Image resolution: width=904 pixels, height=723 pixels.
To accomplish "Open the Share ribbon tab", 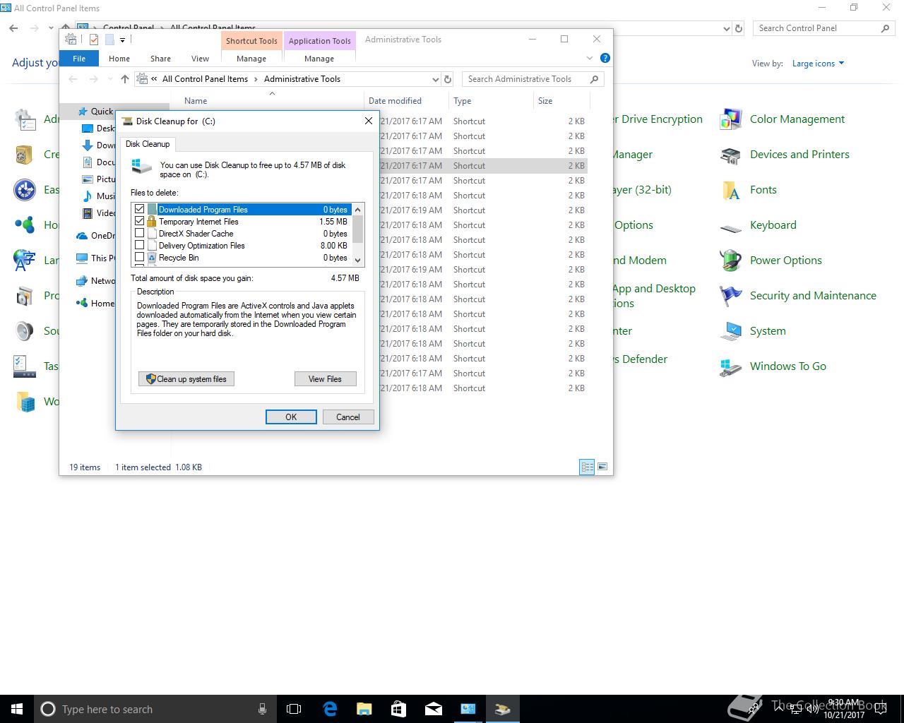I will click(160, 59).
